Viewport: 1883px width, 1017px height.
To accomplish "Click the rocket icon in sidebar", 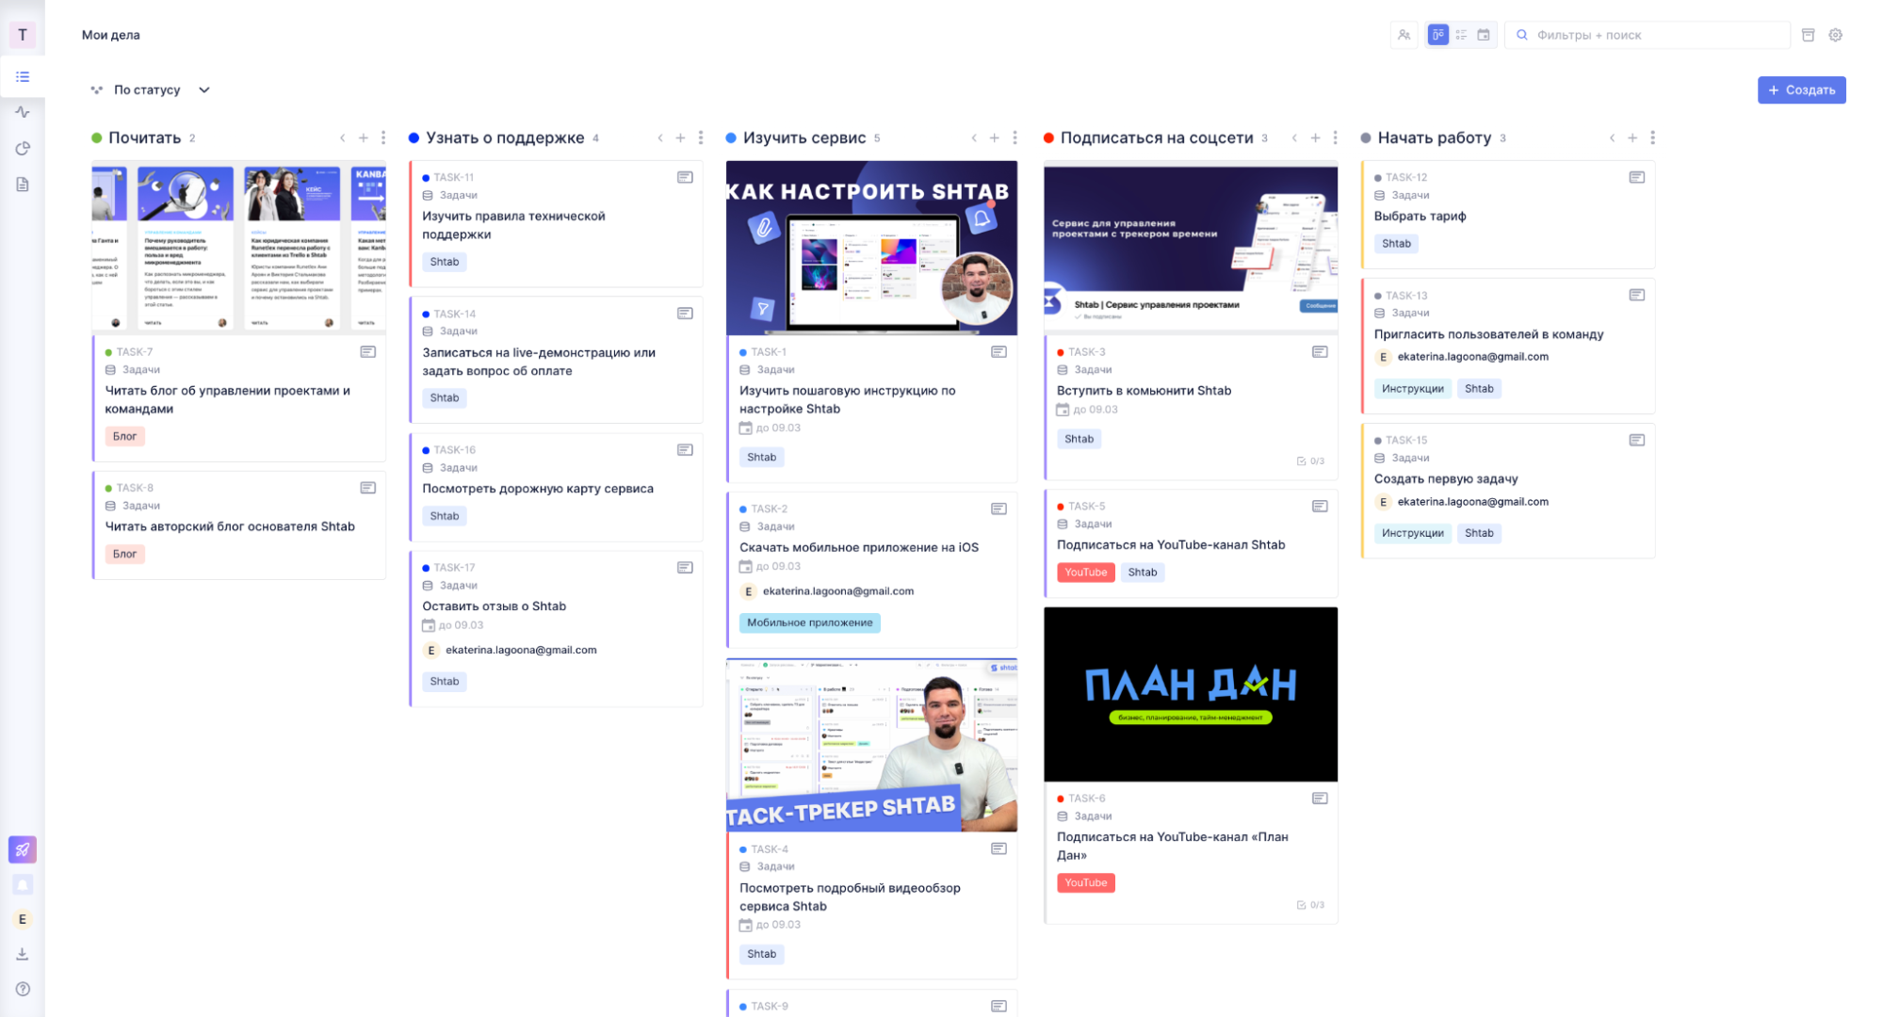I will [23, 849].
